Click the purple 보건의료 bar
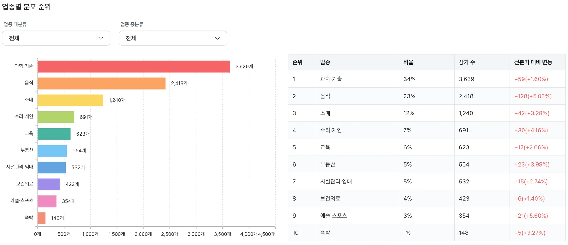 click(49, 184)
